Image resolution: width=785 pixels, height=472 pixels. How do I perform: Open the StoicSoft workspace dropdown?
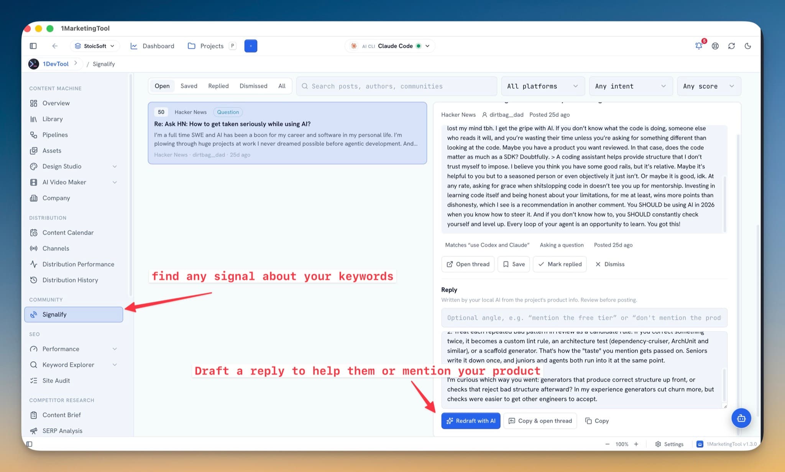[95, 46]
